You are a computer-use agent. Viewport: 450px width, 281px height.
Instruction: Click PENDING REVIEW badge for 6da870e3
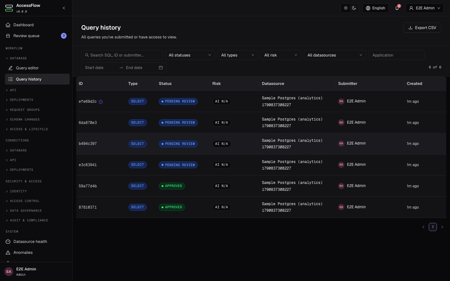[x=178, y=123]
